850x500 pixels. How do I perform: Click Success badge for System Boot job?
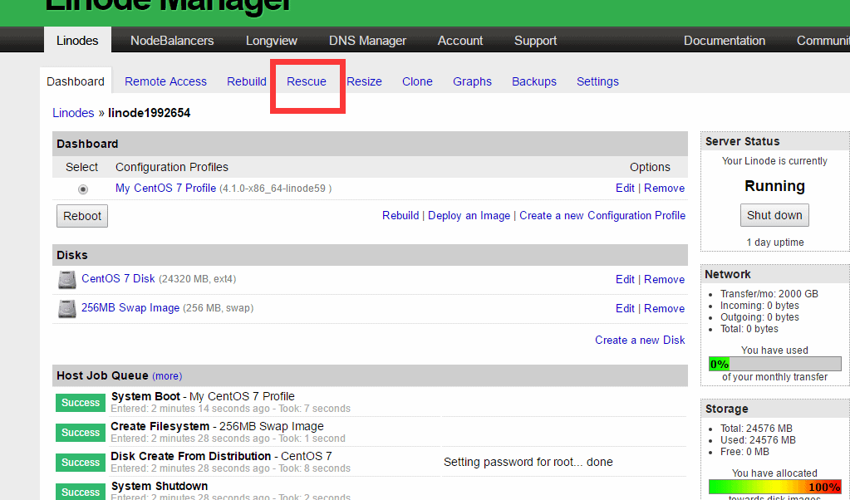point(81,403)
